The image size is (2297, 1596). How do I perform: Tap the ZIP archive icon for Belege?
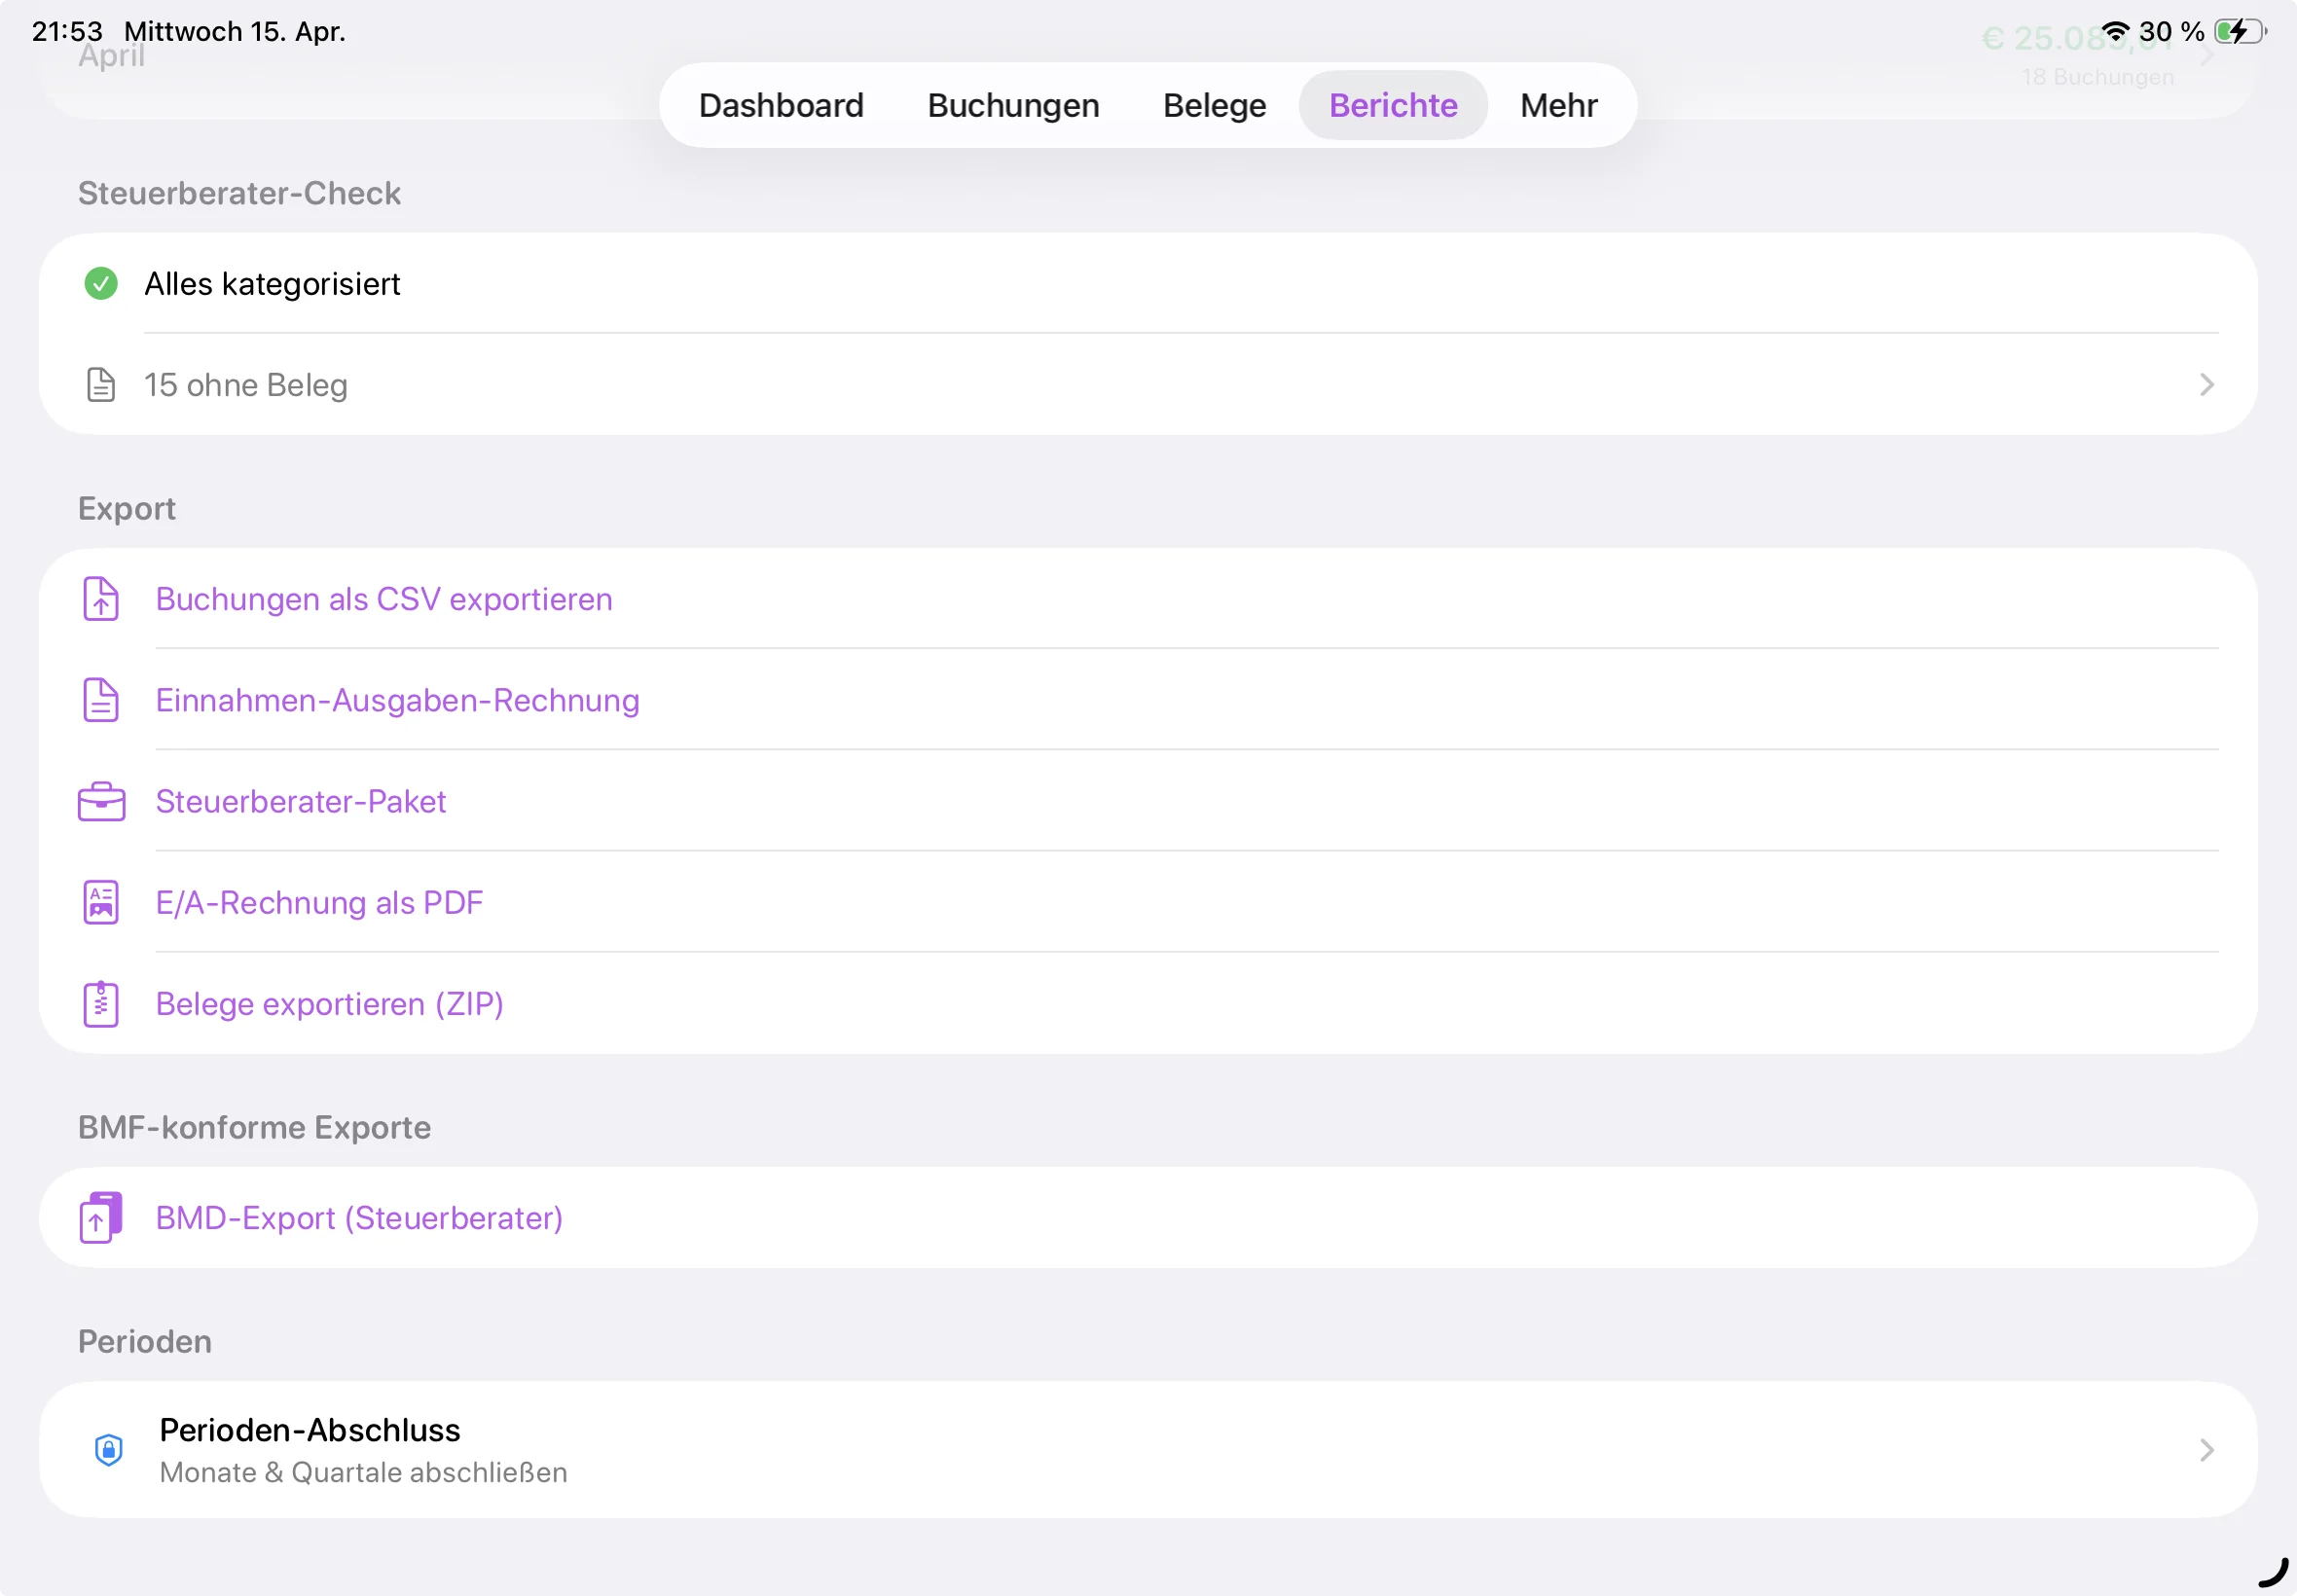(101, 1004)
